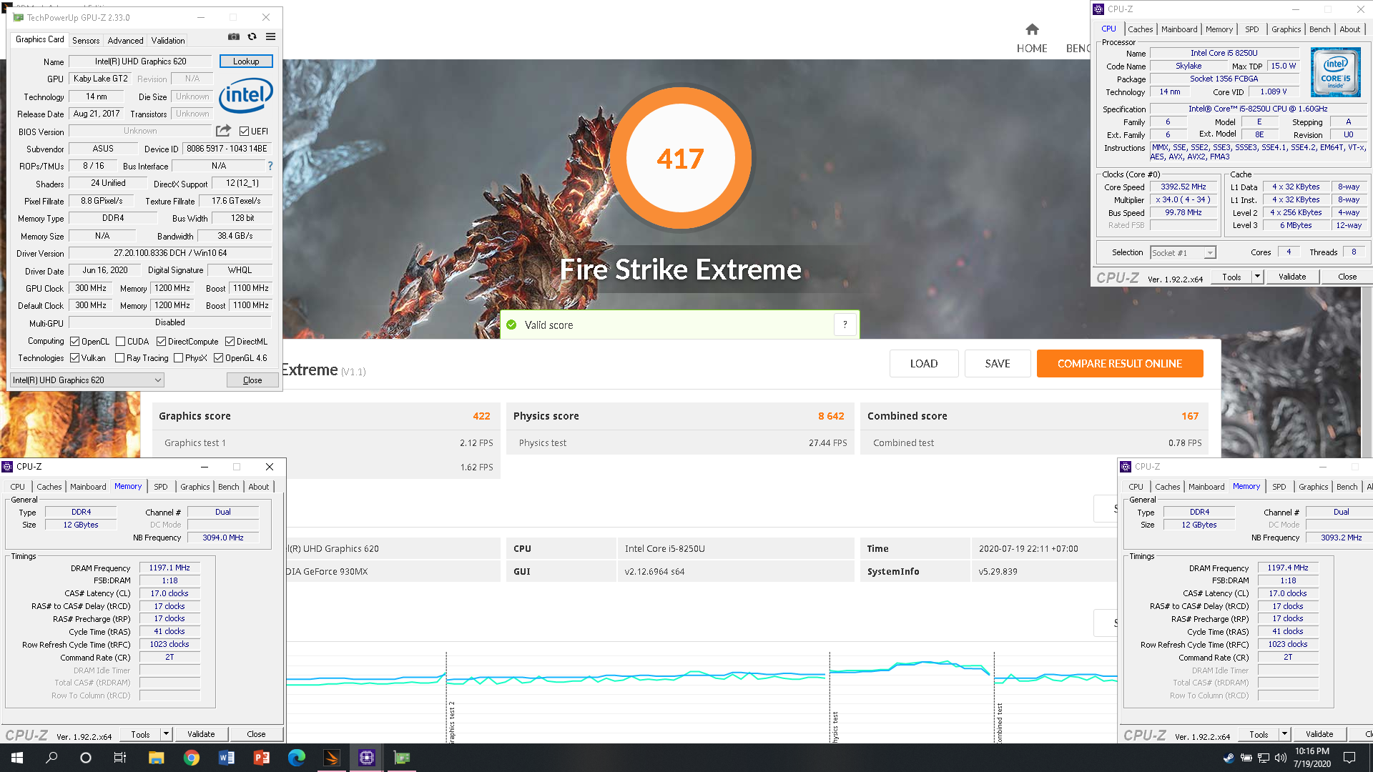Image resolution: width=1373 pixels, height=772 pixels.
Task: Open the battery power tray icon
Action: (x=1246, y=758)
